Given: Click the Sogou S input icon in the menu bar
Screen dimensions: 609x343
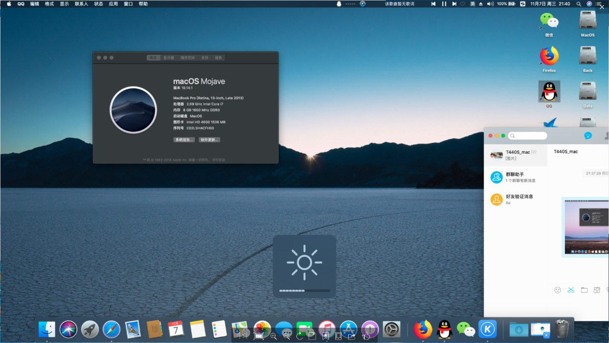Looking at the screenshot, I should (522, 4).
